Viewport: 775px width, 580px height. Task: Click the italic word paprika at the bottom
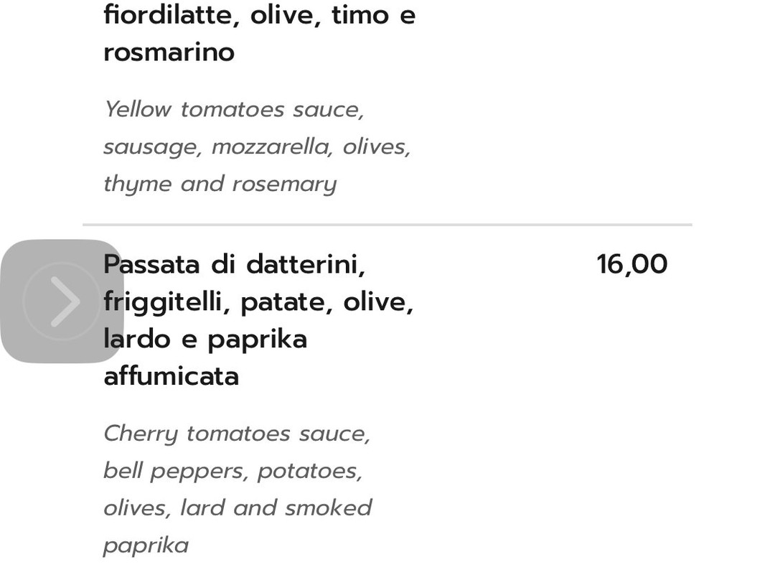146,546
